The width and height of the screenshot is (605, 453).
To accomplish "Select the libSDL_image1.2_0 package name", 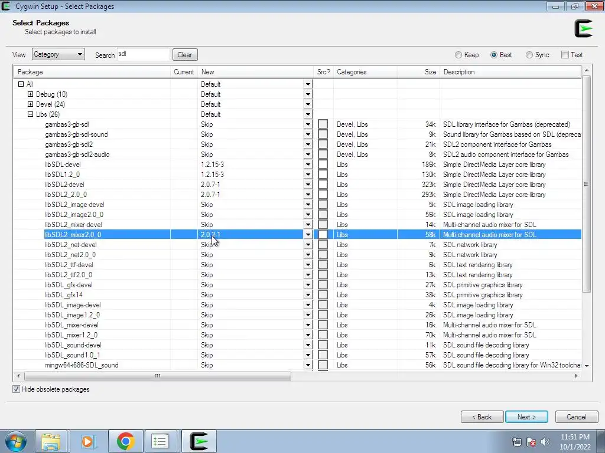I will 72,315.
